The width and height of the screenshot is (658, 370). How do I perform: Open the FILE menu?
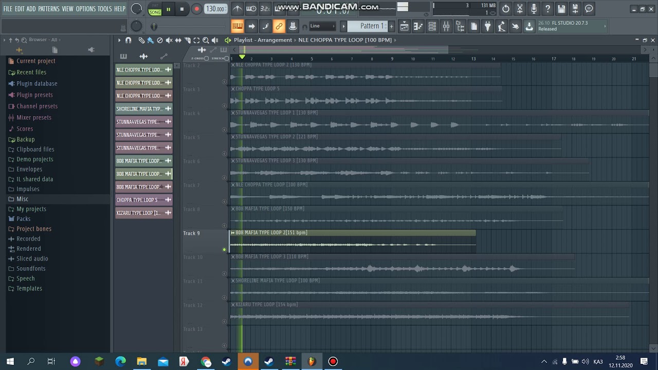[8, 9]
